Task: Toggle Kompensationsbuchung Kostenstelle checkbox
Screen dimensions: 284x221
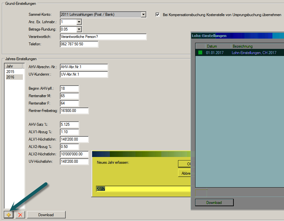Action: click(x=157, y=15)
